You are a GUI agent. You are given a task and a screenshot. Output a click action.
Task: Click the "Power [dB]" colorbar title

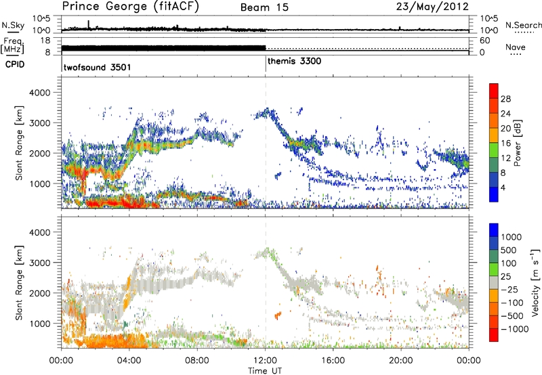[x=517, y=143]
